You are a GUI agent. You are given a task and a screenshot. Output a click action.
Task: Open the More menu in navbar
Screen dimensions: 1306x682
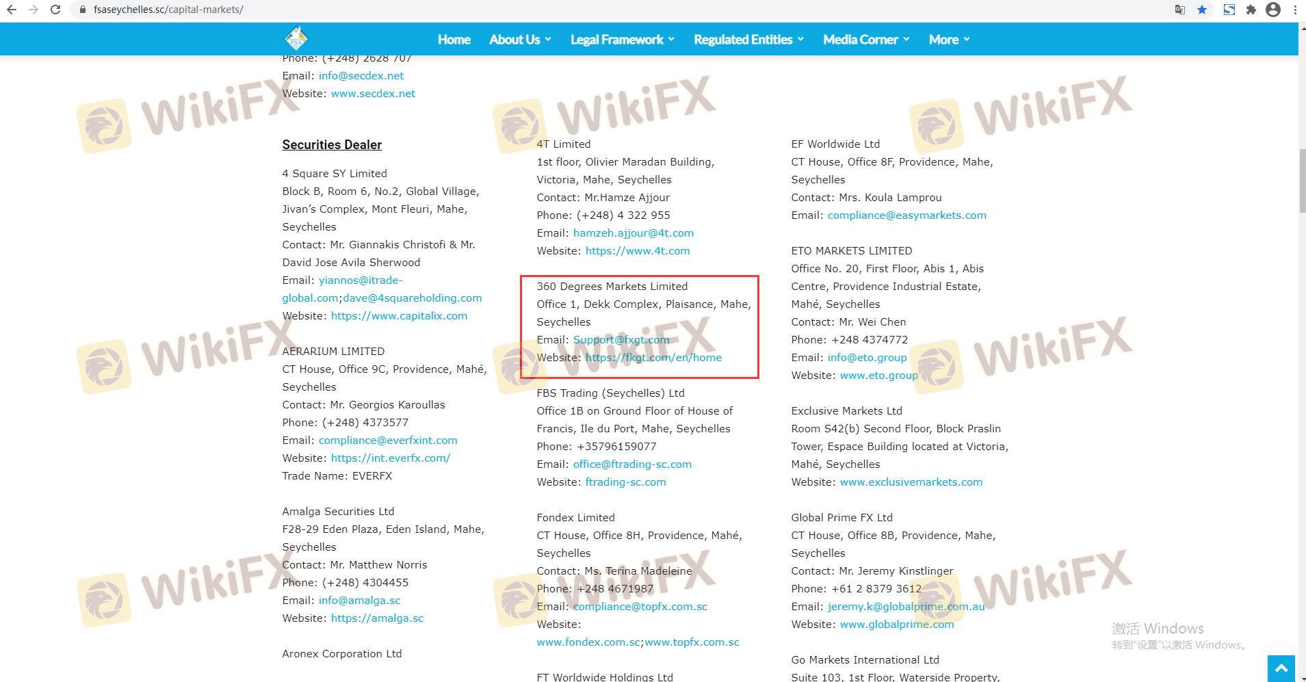pyautogui.click(x=949, y=40)
